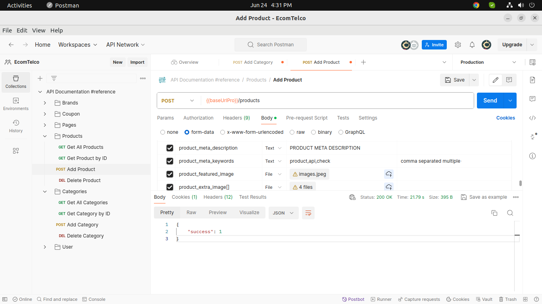Open the notifications bell
Image resolution: width=542 pixels, height=304 pixels.
[472, 45]
